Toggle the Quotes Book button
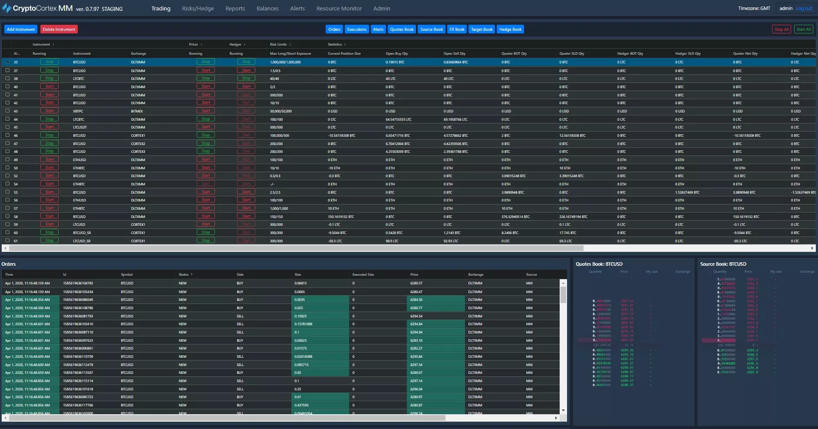This screenshot has width=818, height=429. point(402,29)
